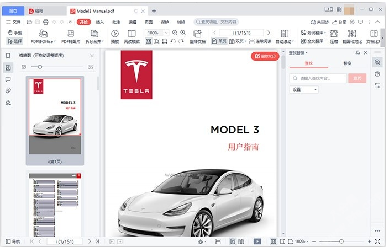Toggle eye protection mode in status bar
The image size is (389, 247).
201,241
